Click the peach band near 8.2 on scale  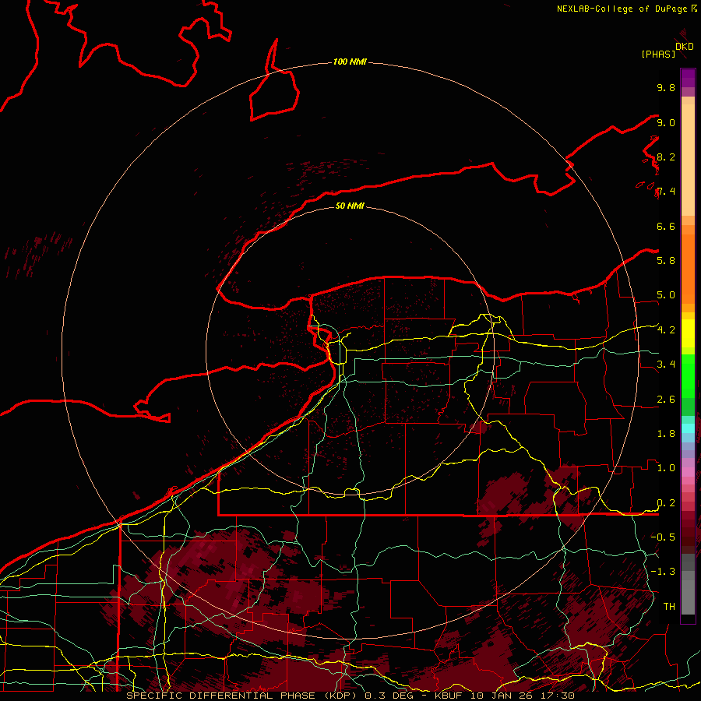(x=688, y=156)
